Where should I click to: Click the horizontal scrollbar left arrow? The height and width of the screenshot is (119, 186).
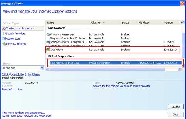click(x=47, y=69)
